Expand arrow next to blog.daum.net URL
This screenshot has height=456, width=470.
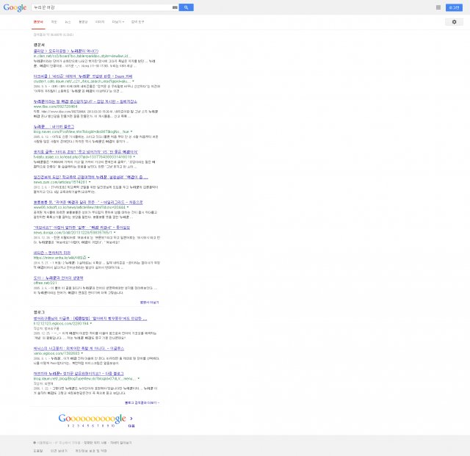[138, 379]
